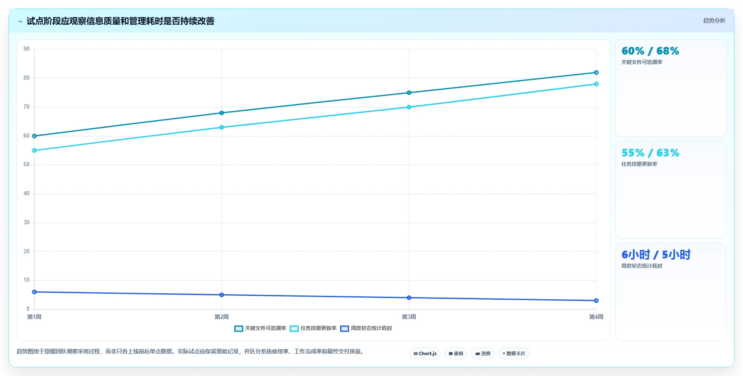Select 周度状态统计耗时 data point at 第2周
The width and height of the screenshot is (743, 376).
[x=221, y=295]
